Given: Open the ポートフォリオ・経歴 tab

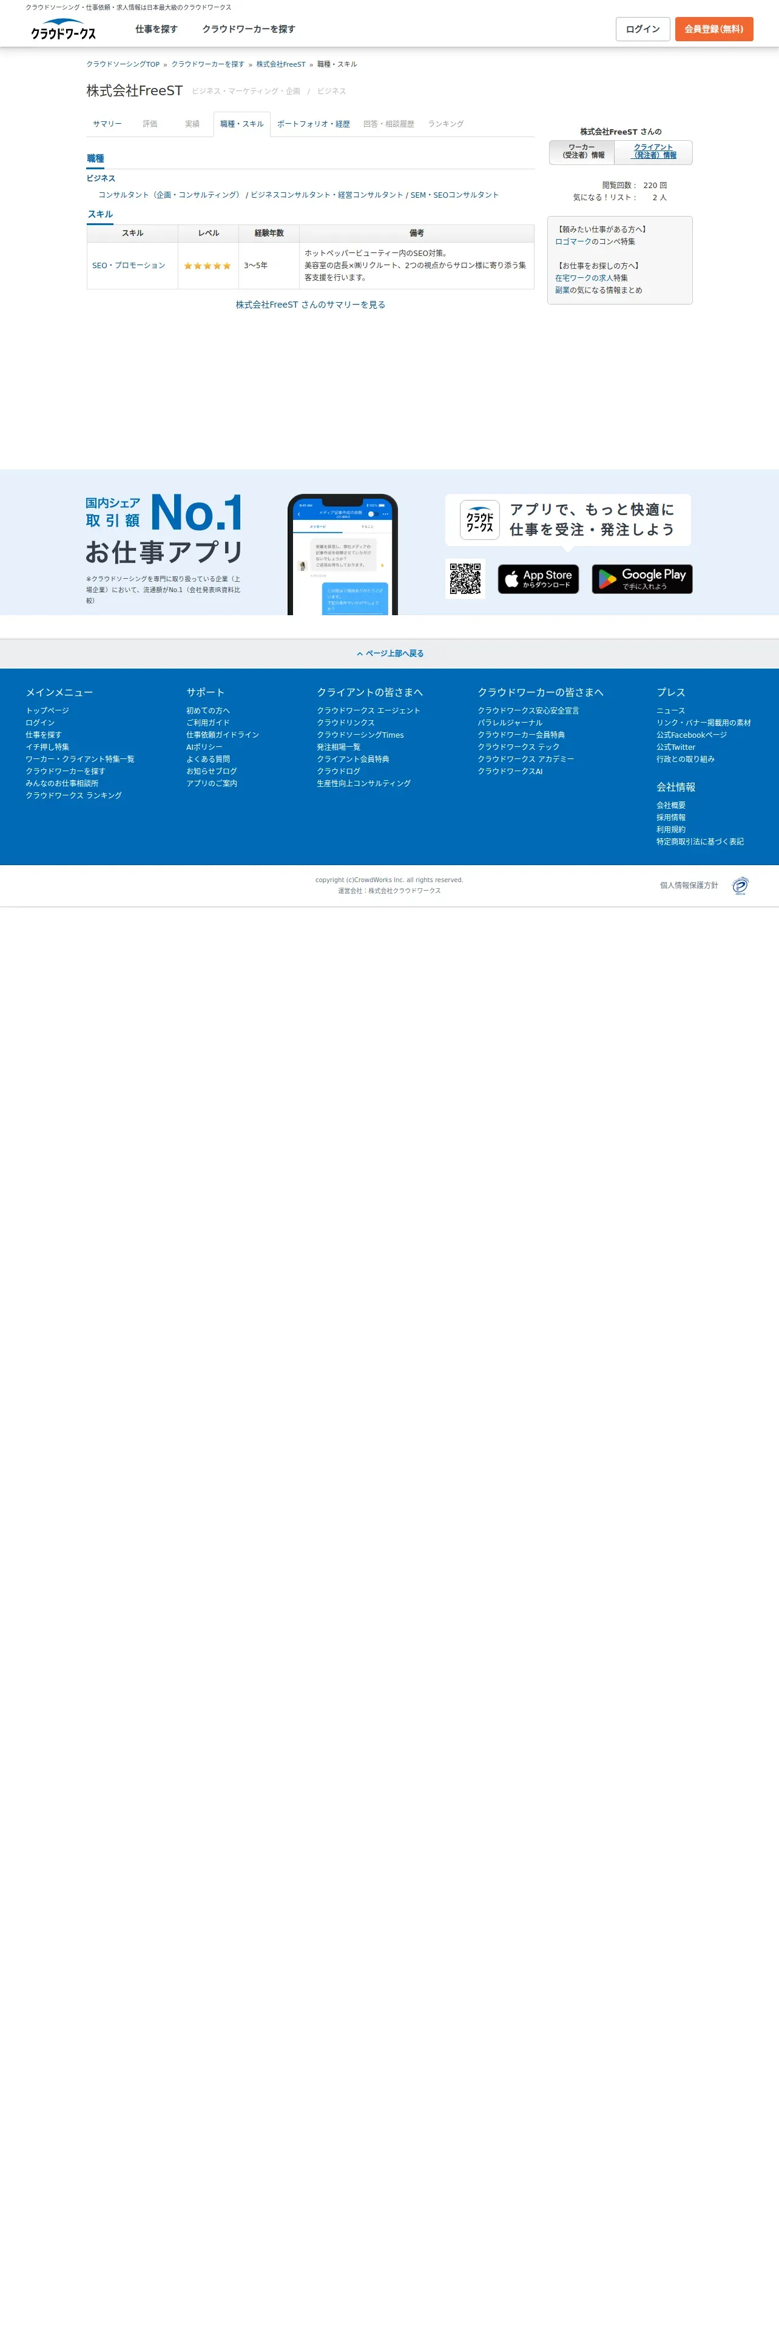Looking at the screenshot, I should [313, 124].
